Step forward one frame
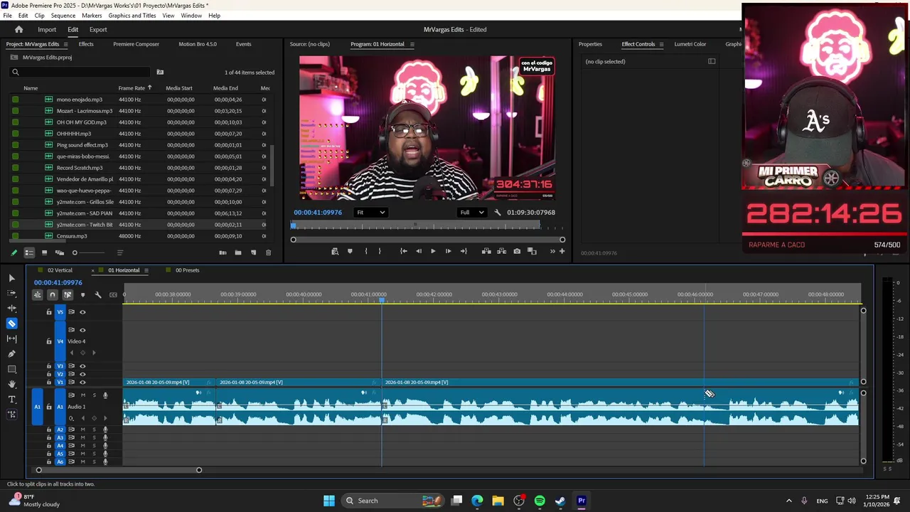 [448, 251]
